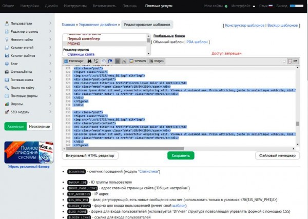Click the Поиск по сайту magnifier icon
This screenshot has height=219, width=308.
coord(7,88)
